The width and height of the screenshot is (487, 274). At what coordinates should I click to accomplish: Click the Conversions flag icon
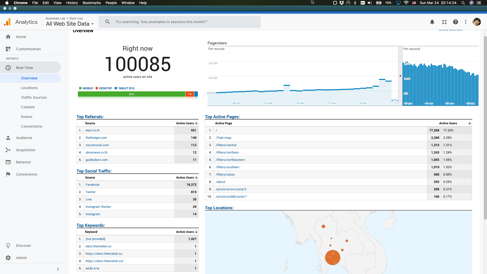coord(8,174)
